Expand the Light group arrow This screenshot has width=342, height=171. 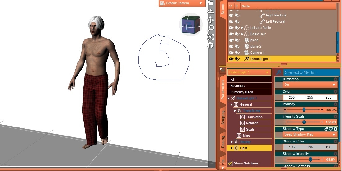tap(232, 148)
